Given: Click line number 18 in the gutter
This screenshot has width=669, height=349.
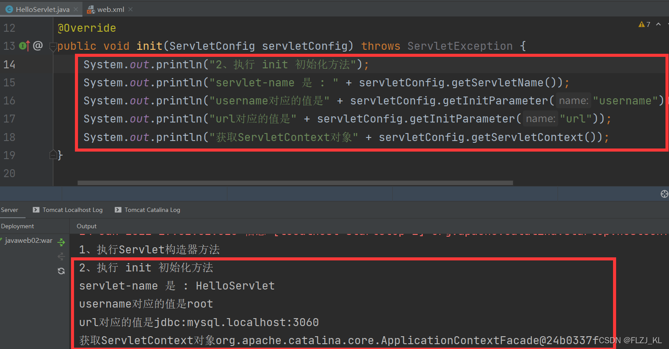Looking at the screenshot, I should (x=9, y=137).
